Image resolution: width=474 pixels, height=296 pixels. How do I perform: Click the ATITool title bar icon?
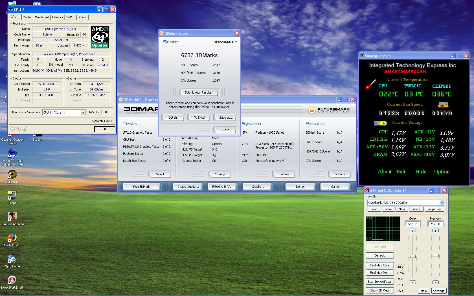(367, 190)
